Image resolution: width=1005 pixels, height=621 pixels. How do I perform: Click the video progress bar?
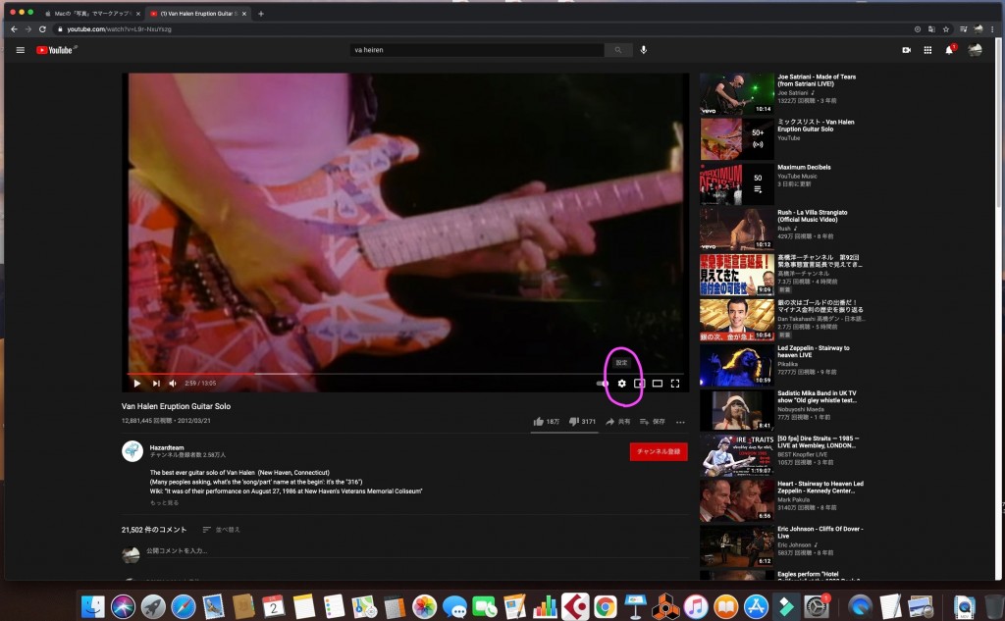pos(393,374)
